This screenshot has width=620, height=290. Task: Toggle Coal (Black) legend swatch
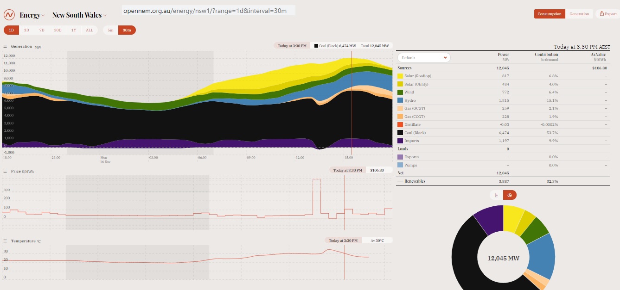coord(400,133)
